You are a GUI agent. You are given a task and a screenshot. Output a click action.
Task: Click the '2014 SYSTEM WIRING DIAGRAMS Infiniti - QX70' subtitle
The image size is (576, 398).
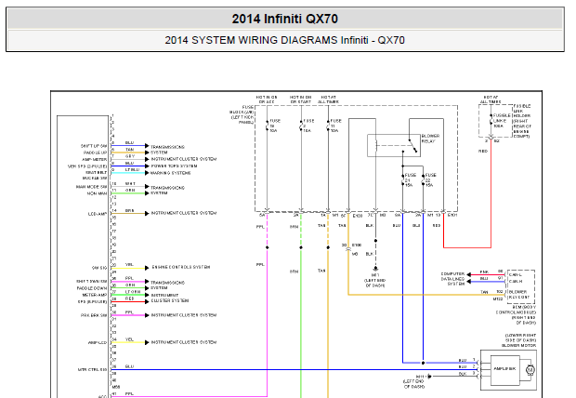coord(284,40)
